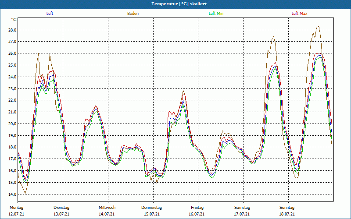Click the '17,0' y-axis value
351x219 pixels.
[x=12, y=159]
